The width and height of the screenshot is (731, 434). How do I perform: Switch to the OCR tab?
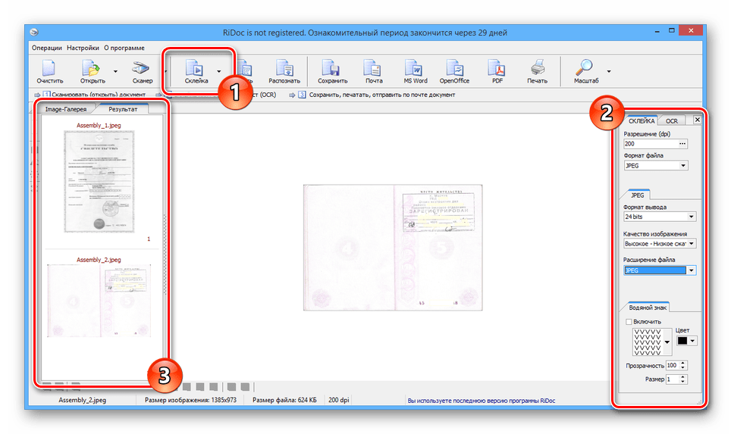coord(671,120)
